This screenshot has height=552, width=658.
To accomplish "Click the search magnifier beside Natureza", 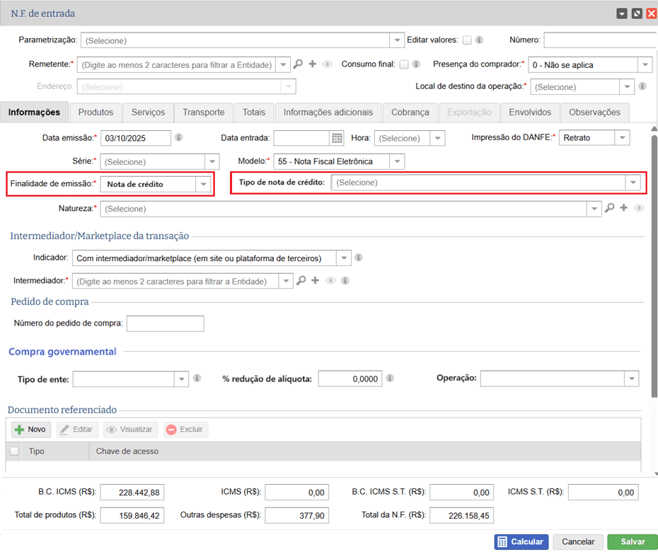I will (609, 209).
